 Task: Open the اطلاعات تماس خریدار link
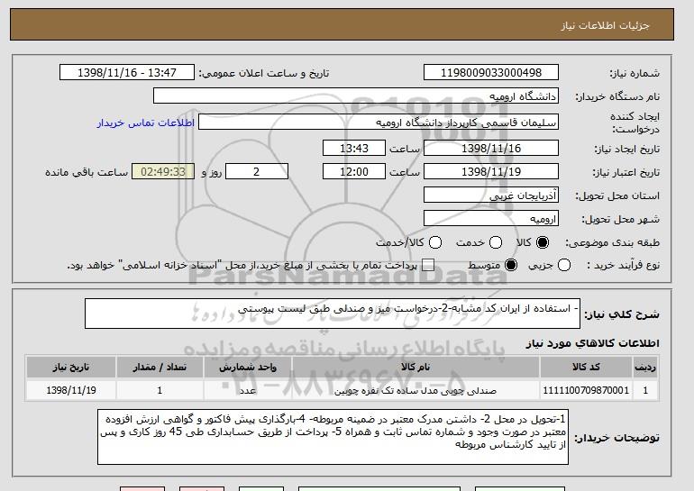[146, 123]
